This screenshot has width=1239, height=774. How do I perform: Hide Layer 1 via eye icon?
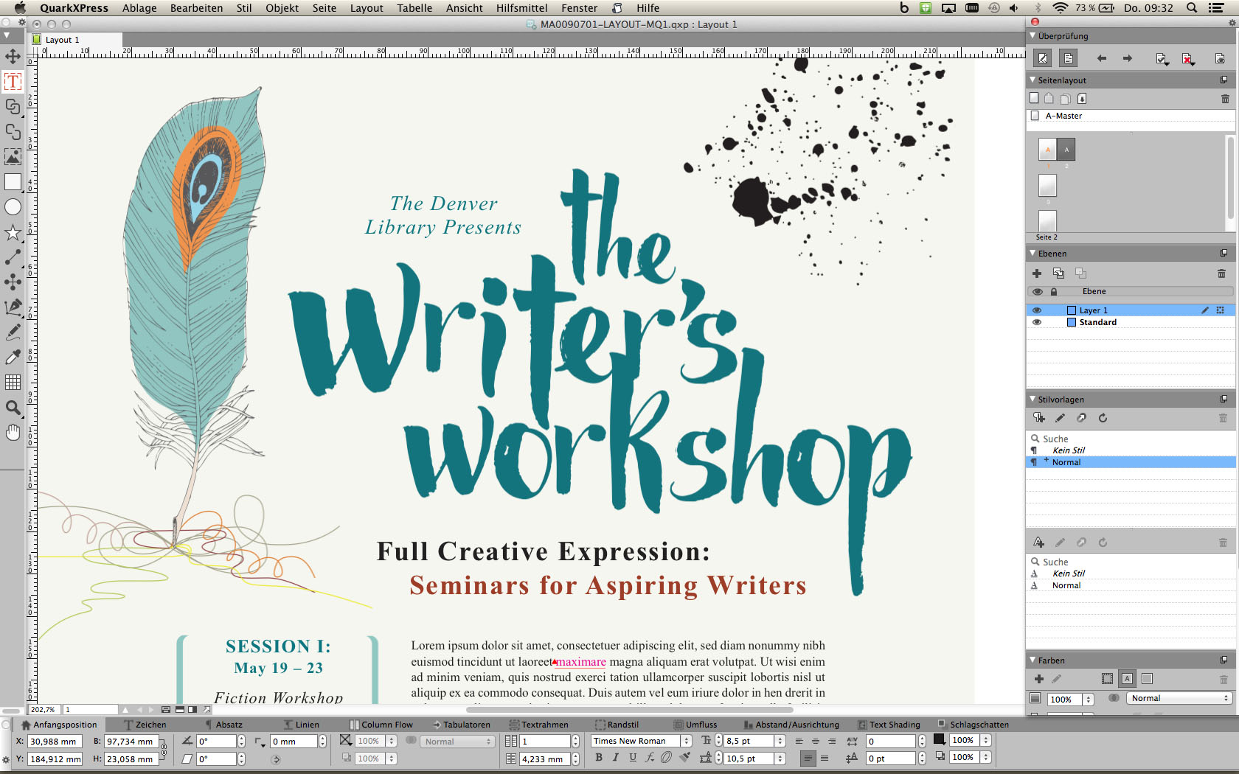(1037, 310)
